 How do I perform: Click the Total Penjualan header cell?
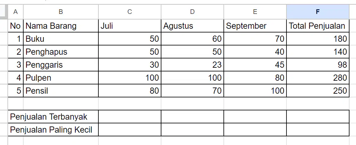pos(318,26)
